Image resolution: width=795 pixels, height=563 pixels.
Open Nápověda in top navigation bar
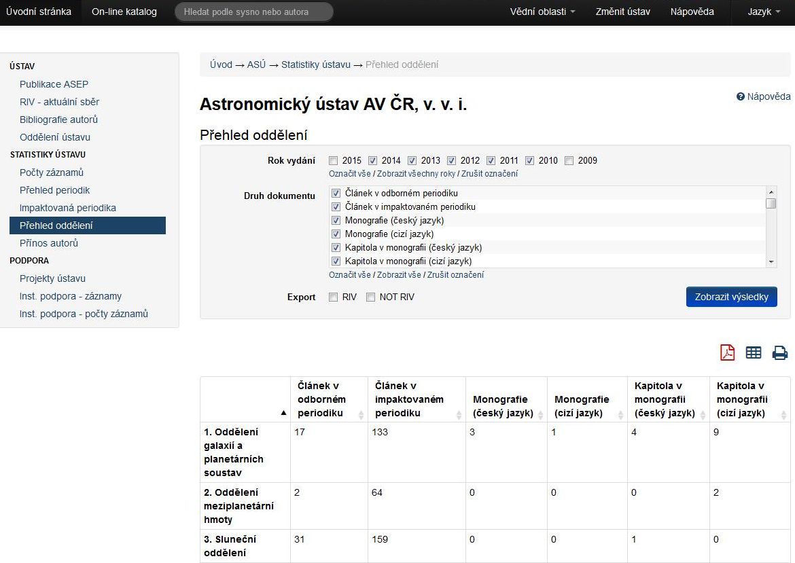click(692, 12)
